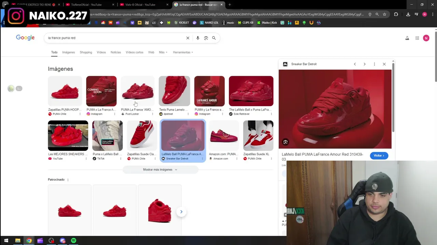Open the Windows Start menu
Image resolution: width=437 pixels, height=245 pixels.
pos(6,241)
